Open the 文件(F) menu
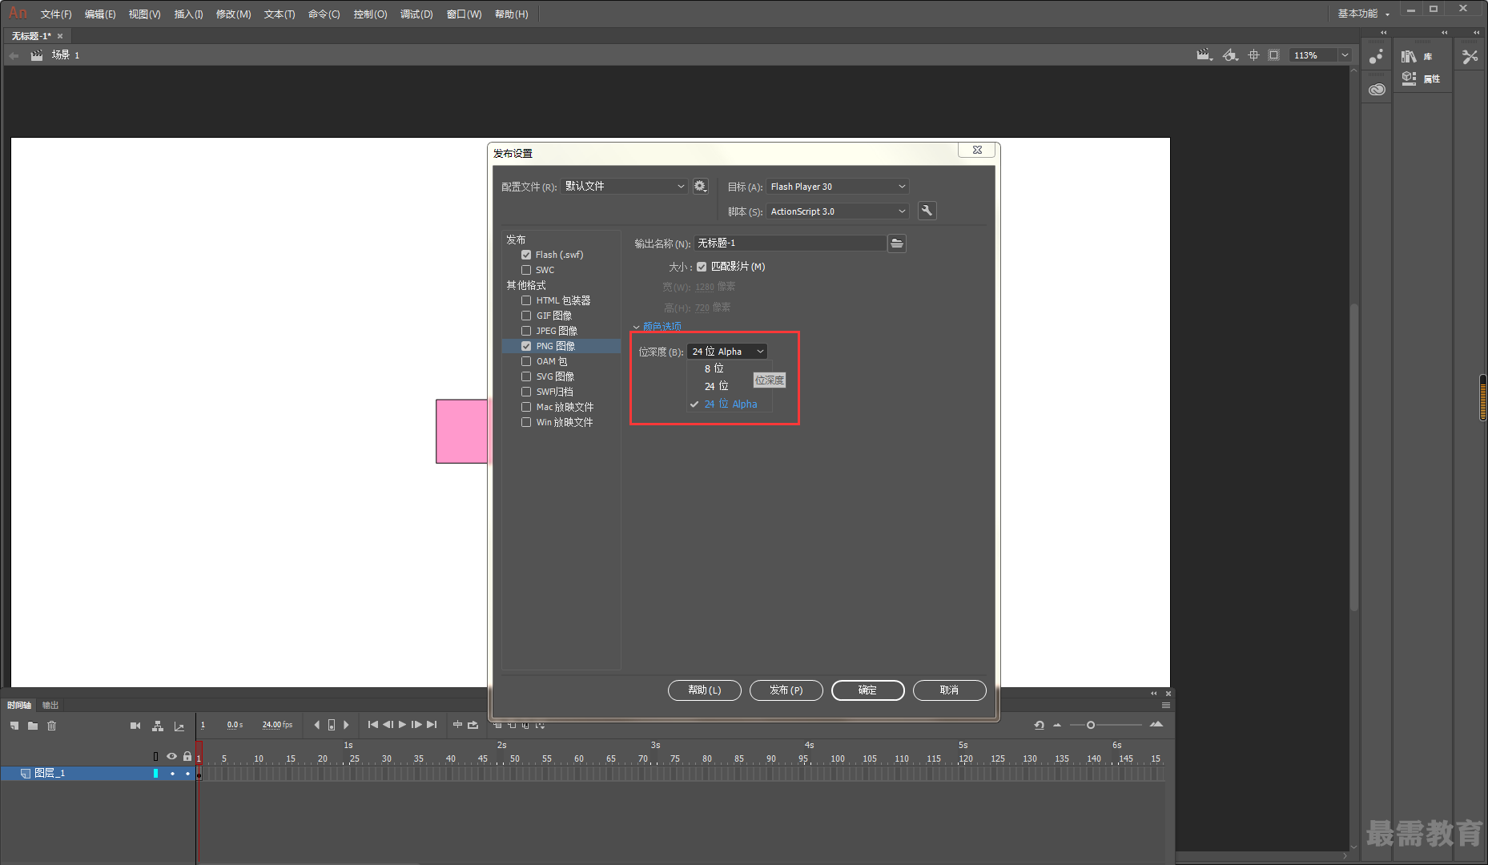The image size is (1488, 865). (x=56, y=14)
